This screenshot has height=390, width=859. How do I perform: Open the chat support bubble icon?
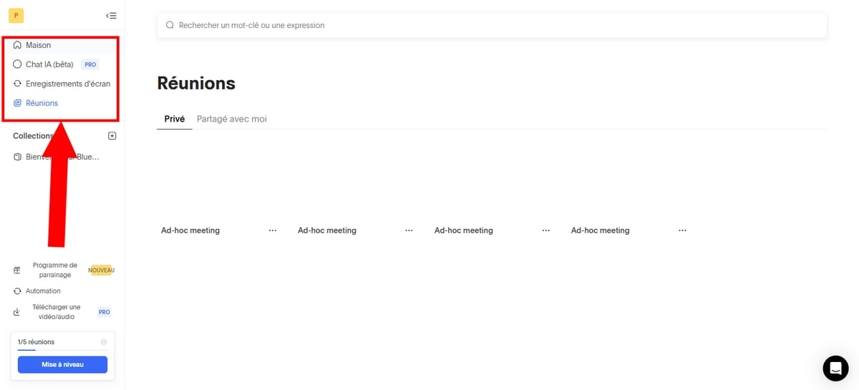click(835, 368)
